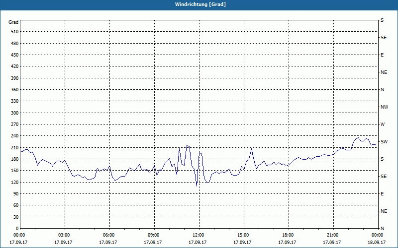Image resolution: width=398 pixels, height=248 pixels.
Task: Click the N compass label at 360 level
Action: pos(382,90)
